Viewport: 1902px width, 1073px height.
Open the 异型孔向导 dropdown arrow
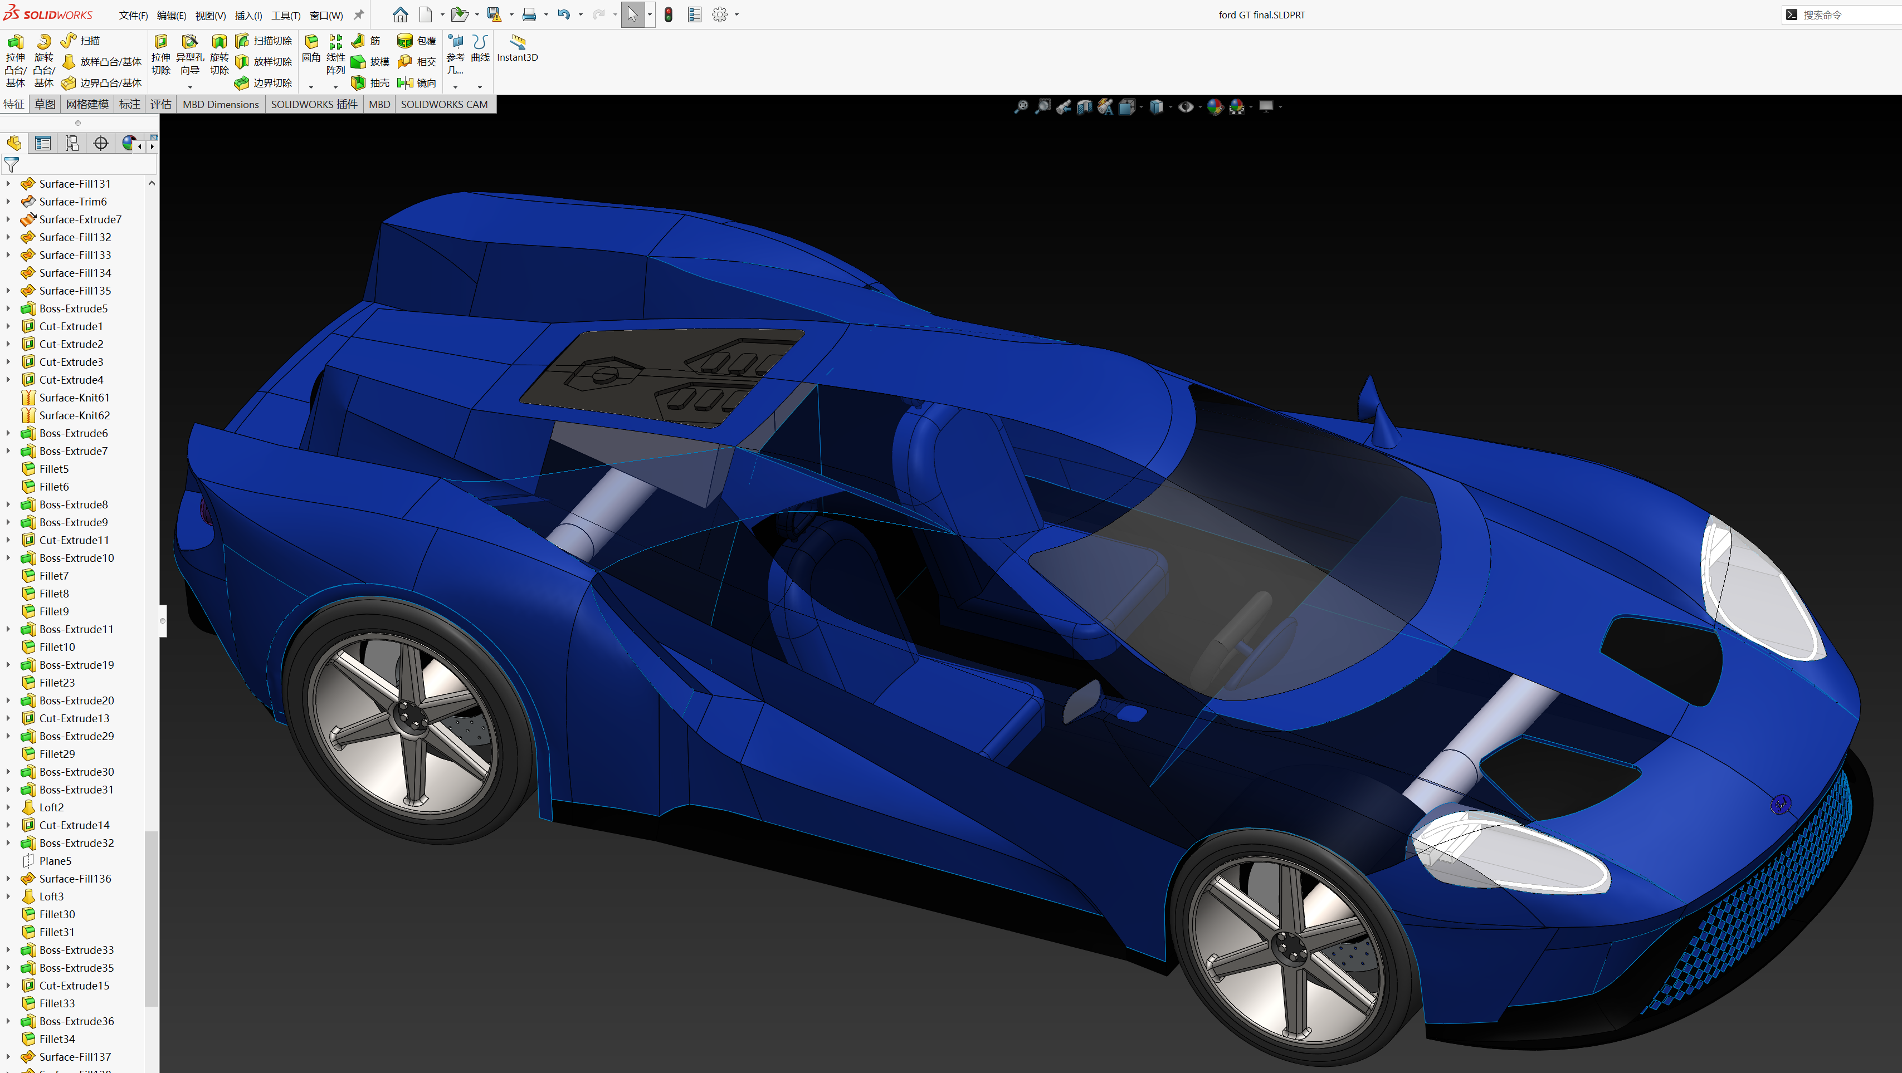coord(190,86)
